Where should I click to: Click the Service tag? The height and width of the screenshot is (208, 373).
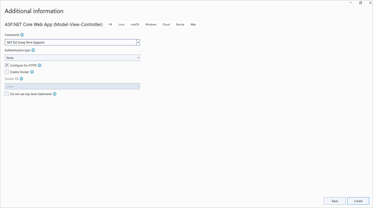pyautogui.click(x=180, y=25)
